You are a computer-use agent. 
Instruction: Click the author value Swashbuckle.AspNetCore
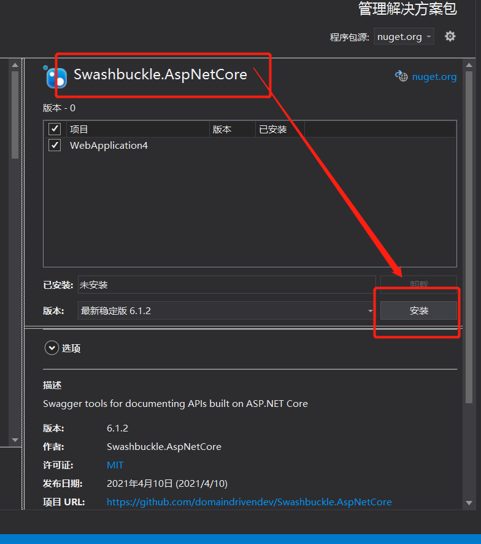[x=164, y=446]
